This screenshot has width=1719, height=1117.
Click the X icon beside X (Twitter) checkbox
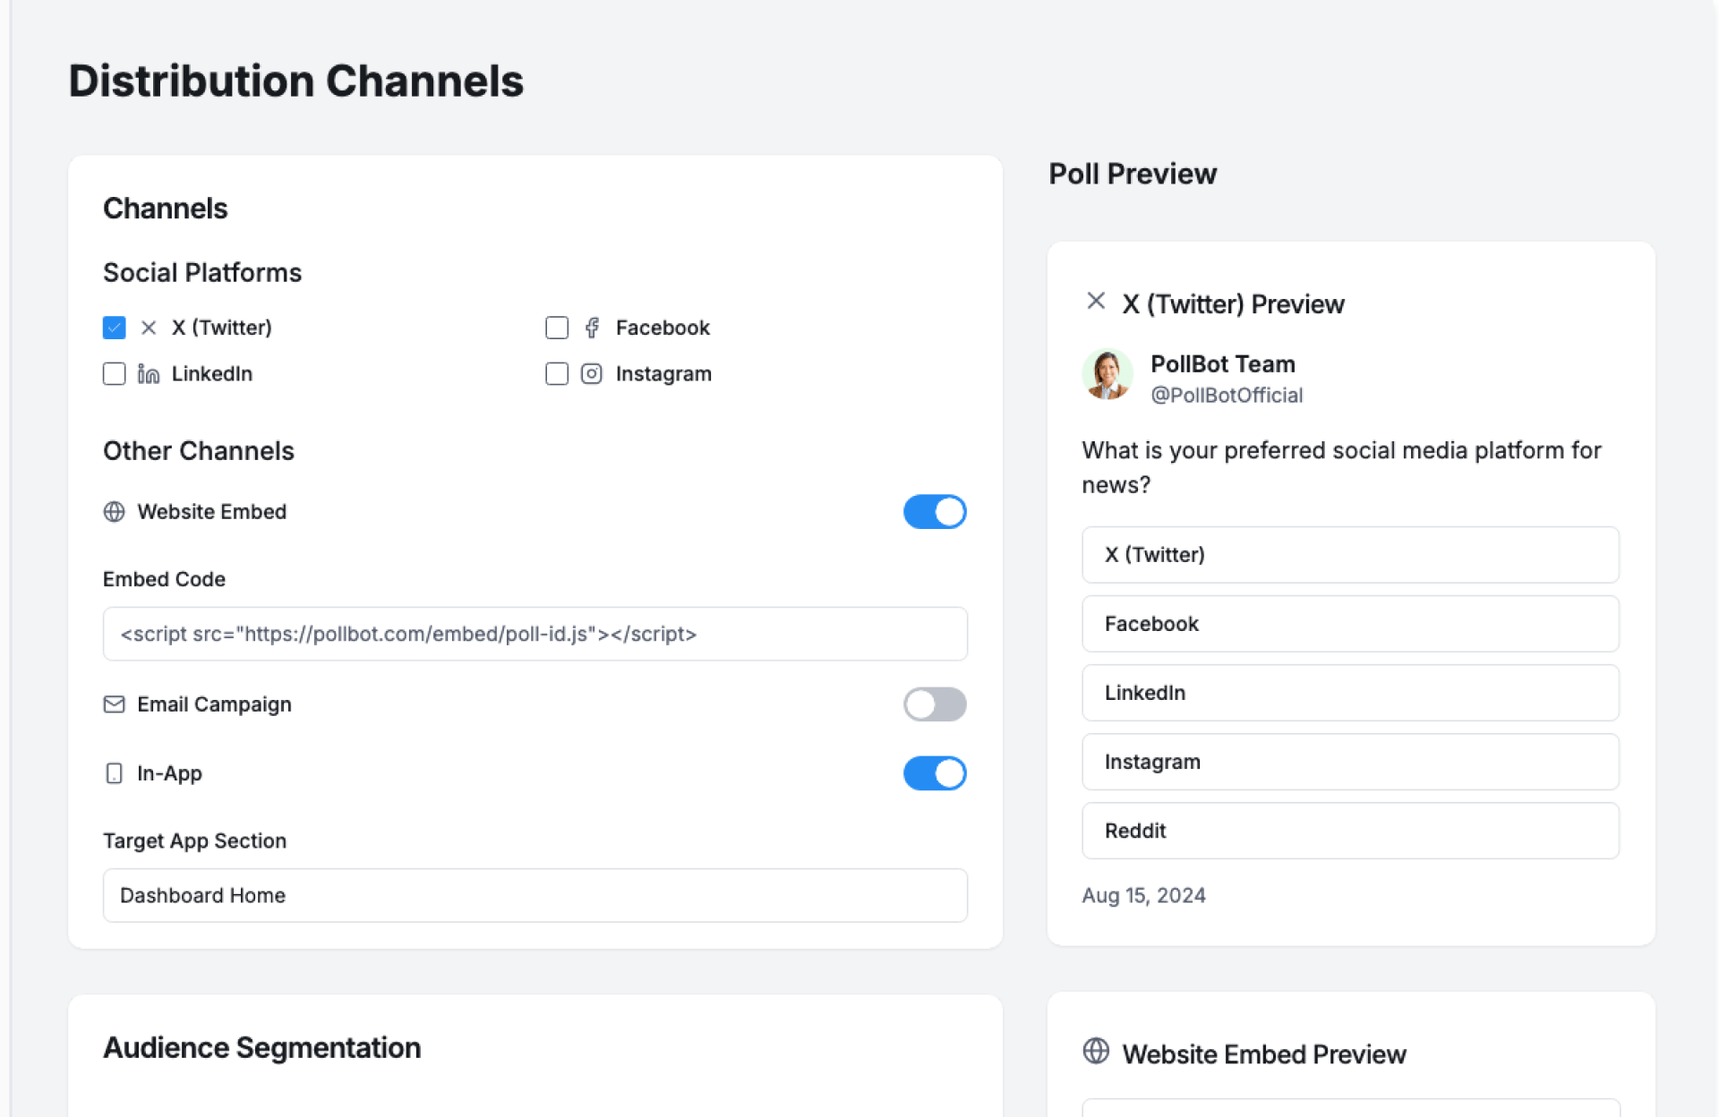tap(149, 328)
